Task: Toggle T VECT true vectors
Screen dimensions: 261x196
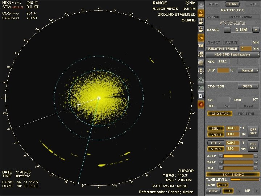Action: [x=214, y=43]
